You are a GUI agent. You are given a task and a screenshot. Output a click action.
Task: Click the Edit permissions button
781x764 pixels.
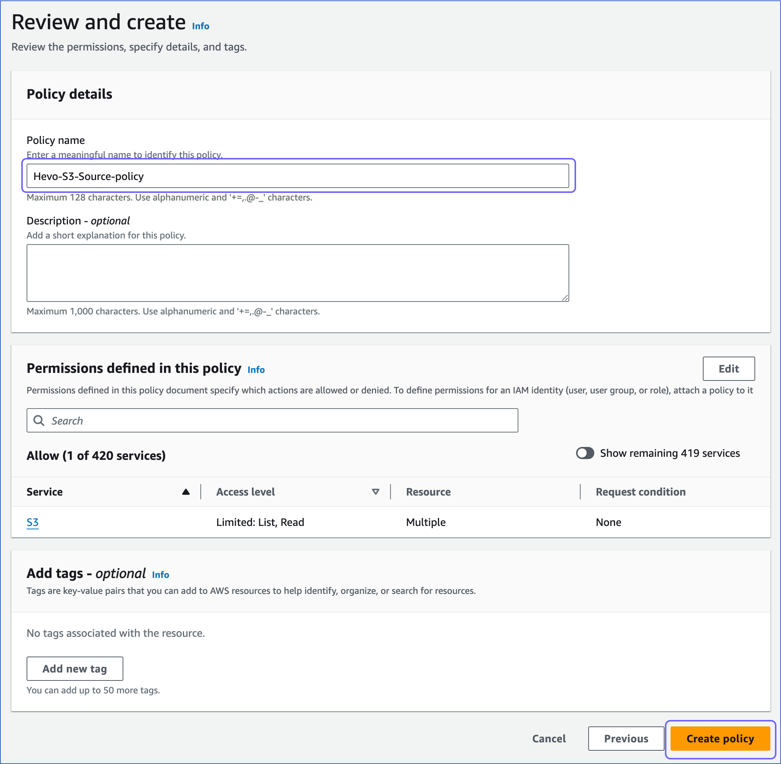click(x=729, y=368)
